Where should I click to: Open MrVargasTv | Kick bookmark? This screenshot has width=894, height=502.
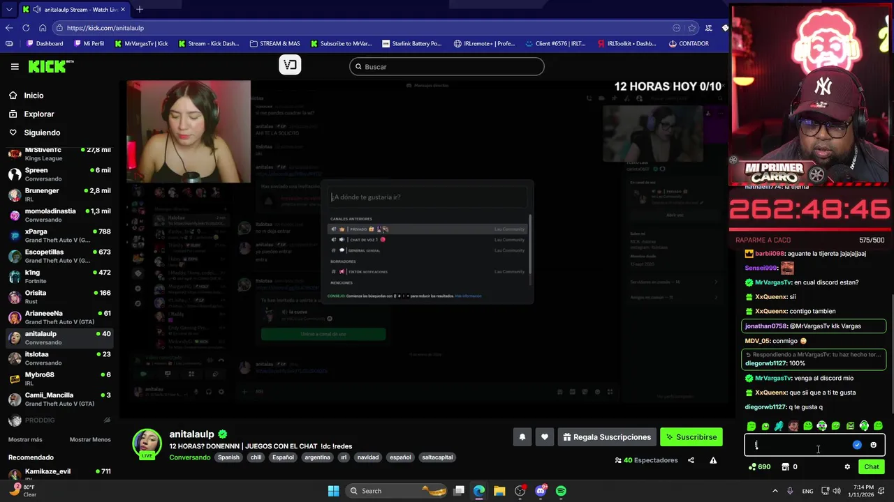(x=140, y=43)
